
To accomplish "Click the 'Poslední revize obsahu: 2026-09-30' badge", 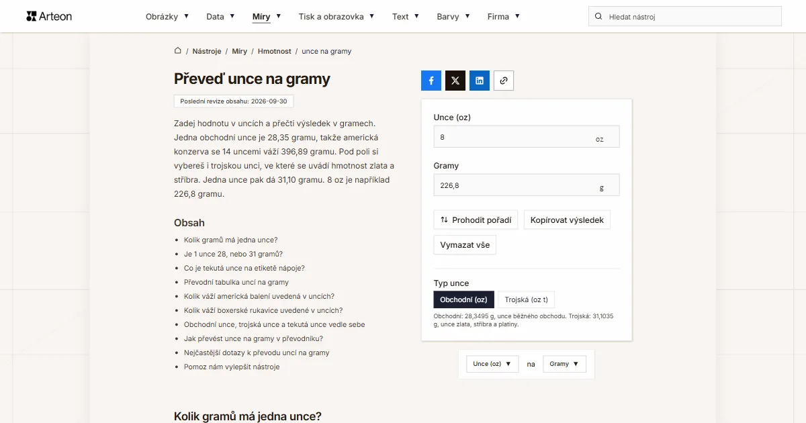I will pos(234,101).
